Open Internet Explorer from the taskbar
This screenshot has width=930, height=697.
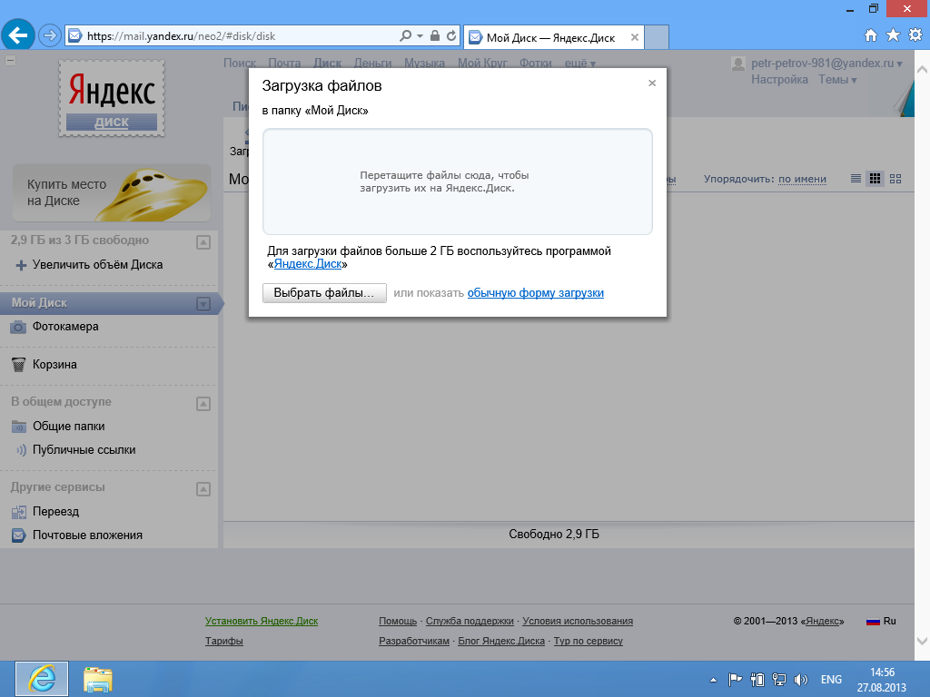point(42,679)
